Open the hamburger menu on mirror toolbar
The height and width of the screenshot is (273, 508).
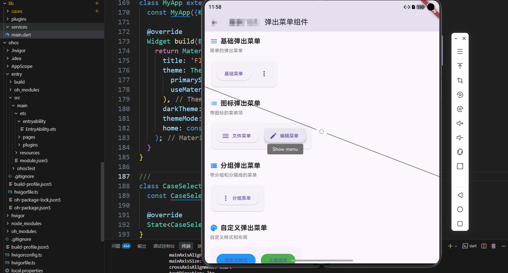pos(460,51)
